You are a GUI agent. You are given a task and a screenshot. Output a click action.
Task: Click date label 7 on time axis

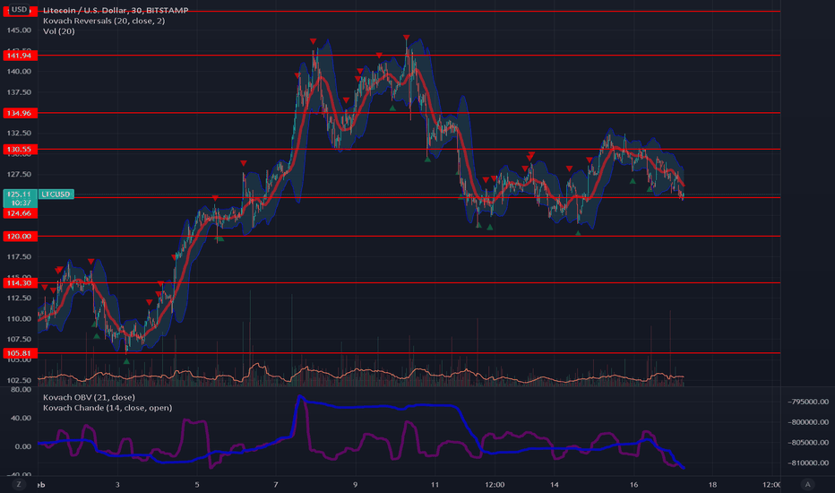click(x=276, y=484)
